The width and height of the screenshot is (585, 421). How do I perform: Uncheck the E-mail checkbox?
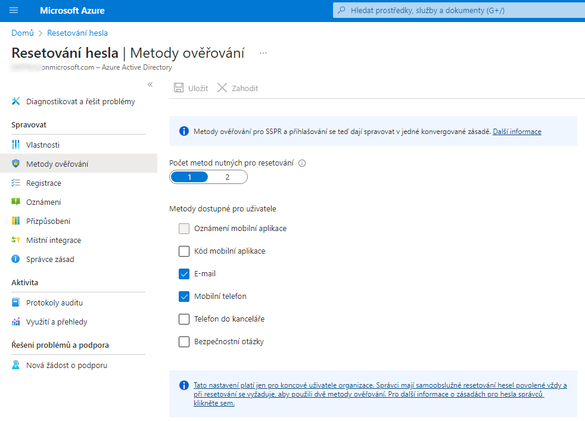pos(184,274)
